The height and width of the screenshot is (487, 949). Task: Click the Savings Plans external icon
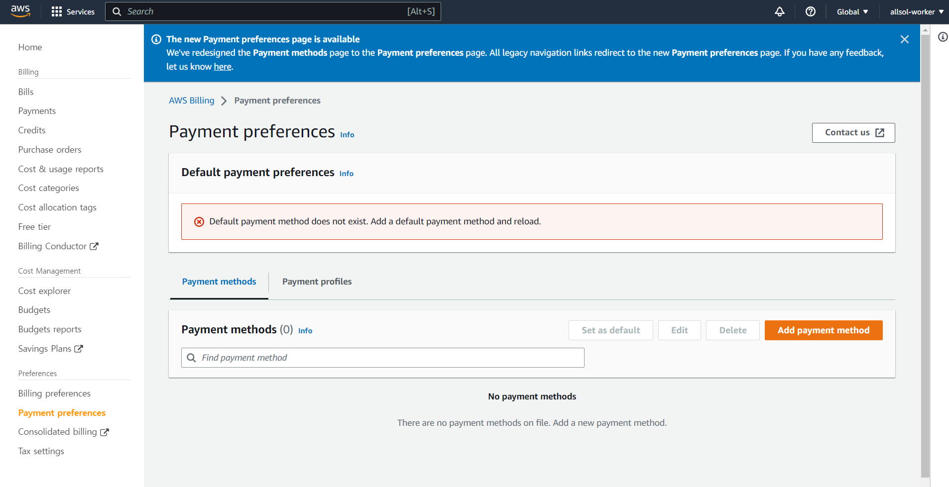(x=79, y=349)
